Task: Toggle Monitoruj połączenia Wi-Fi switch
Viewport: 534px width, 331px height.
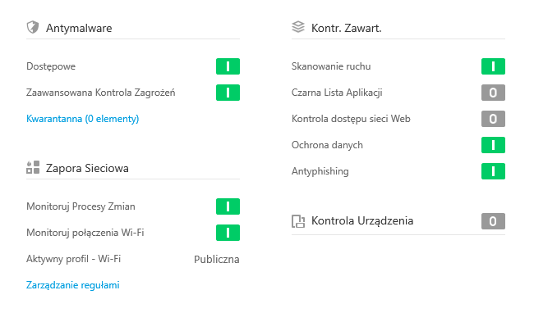Action: [x=228, y=233]
